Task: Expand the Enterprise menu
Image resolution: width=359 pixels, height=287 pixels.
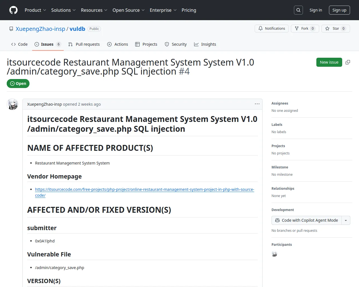Action: click(x=163, y=10)
